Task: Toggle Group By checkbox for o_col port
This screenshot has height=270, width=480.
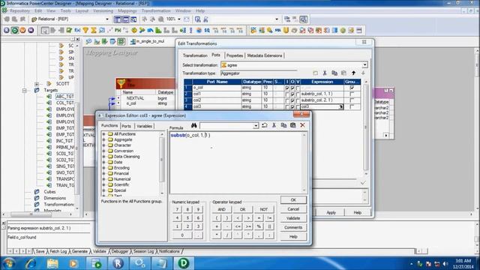Action: tap(352, 88)
